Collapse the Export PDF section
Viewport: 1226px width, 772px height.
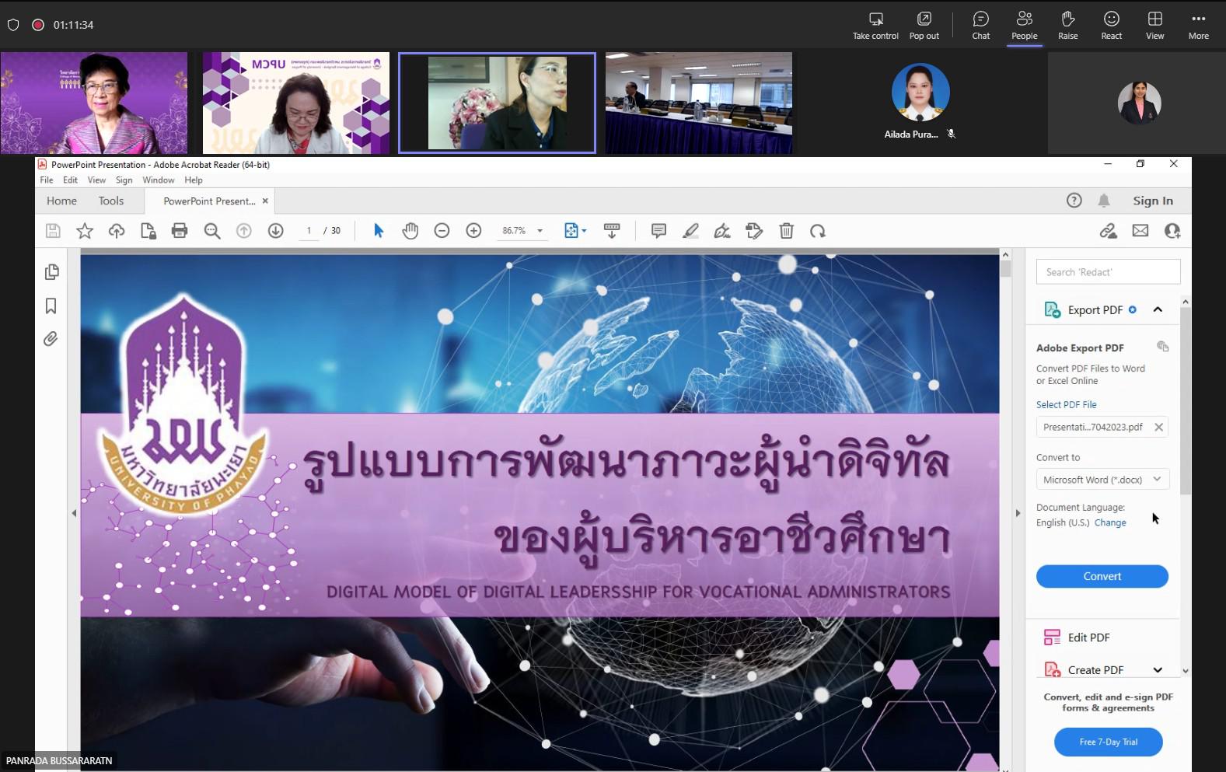click(x=1158, y=309)
